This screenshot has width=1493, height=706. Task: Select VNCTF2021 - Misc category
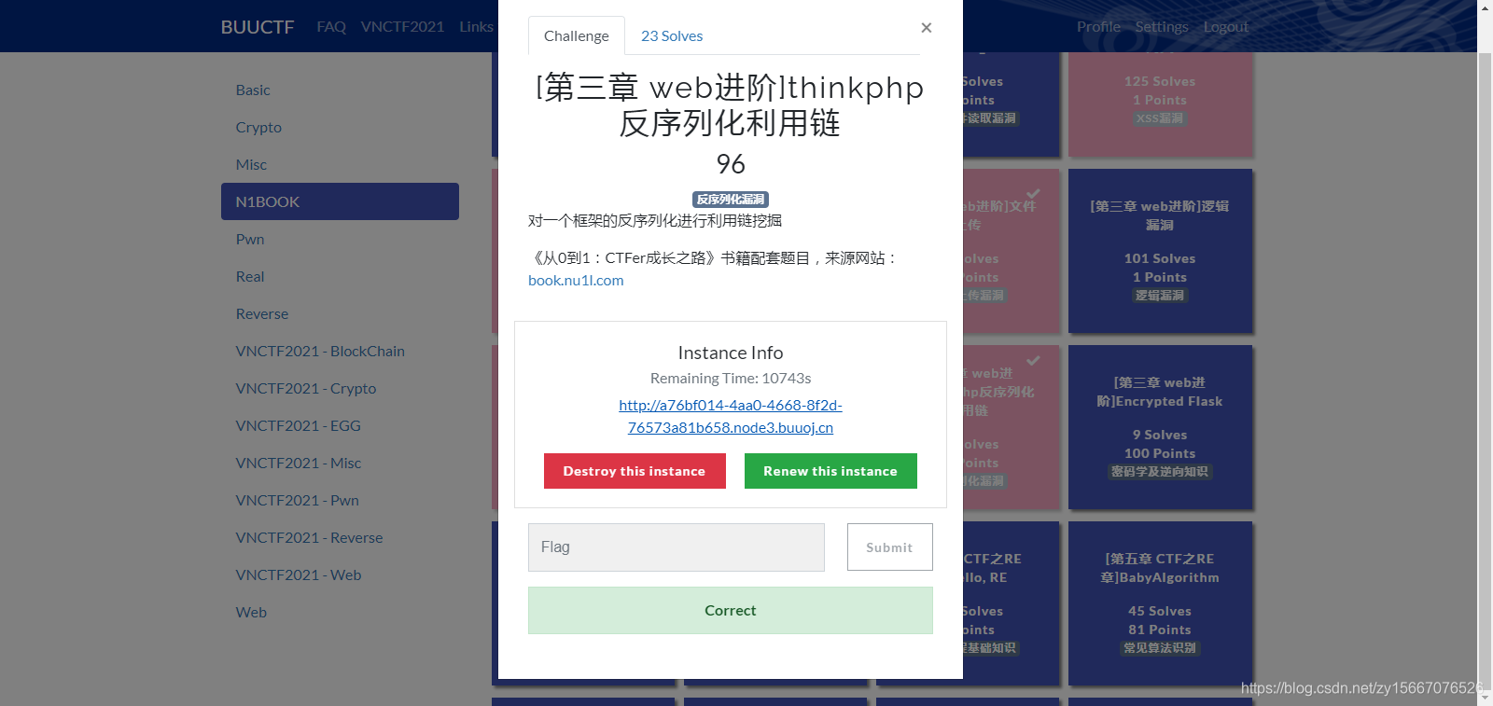tap(340, 463)
